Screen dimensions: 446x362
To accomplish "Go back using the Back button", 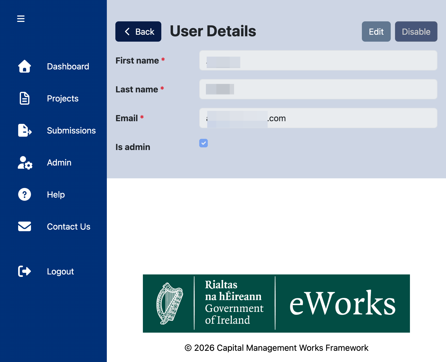I will (x=138, y=32).
